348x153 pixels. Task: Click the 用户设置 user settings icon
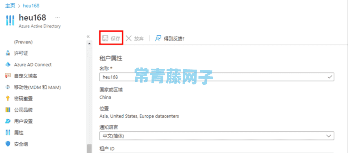point(8,121)
